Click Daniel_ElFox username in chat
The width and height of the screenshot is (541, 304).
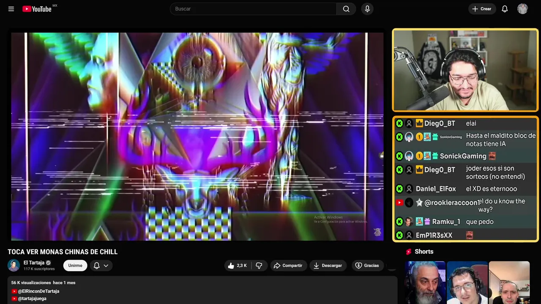point(436,189)
